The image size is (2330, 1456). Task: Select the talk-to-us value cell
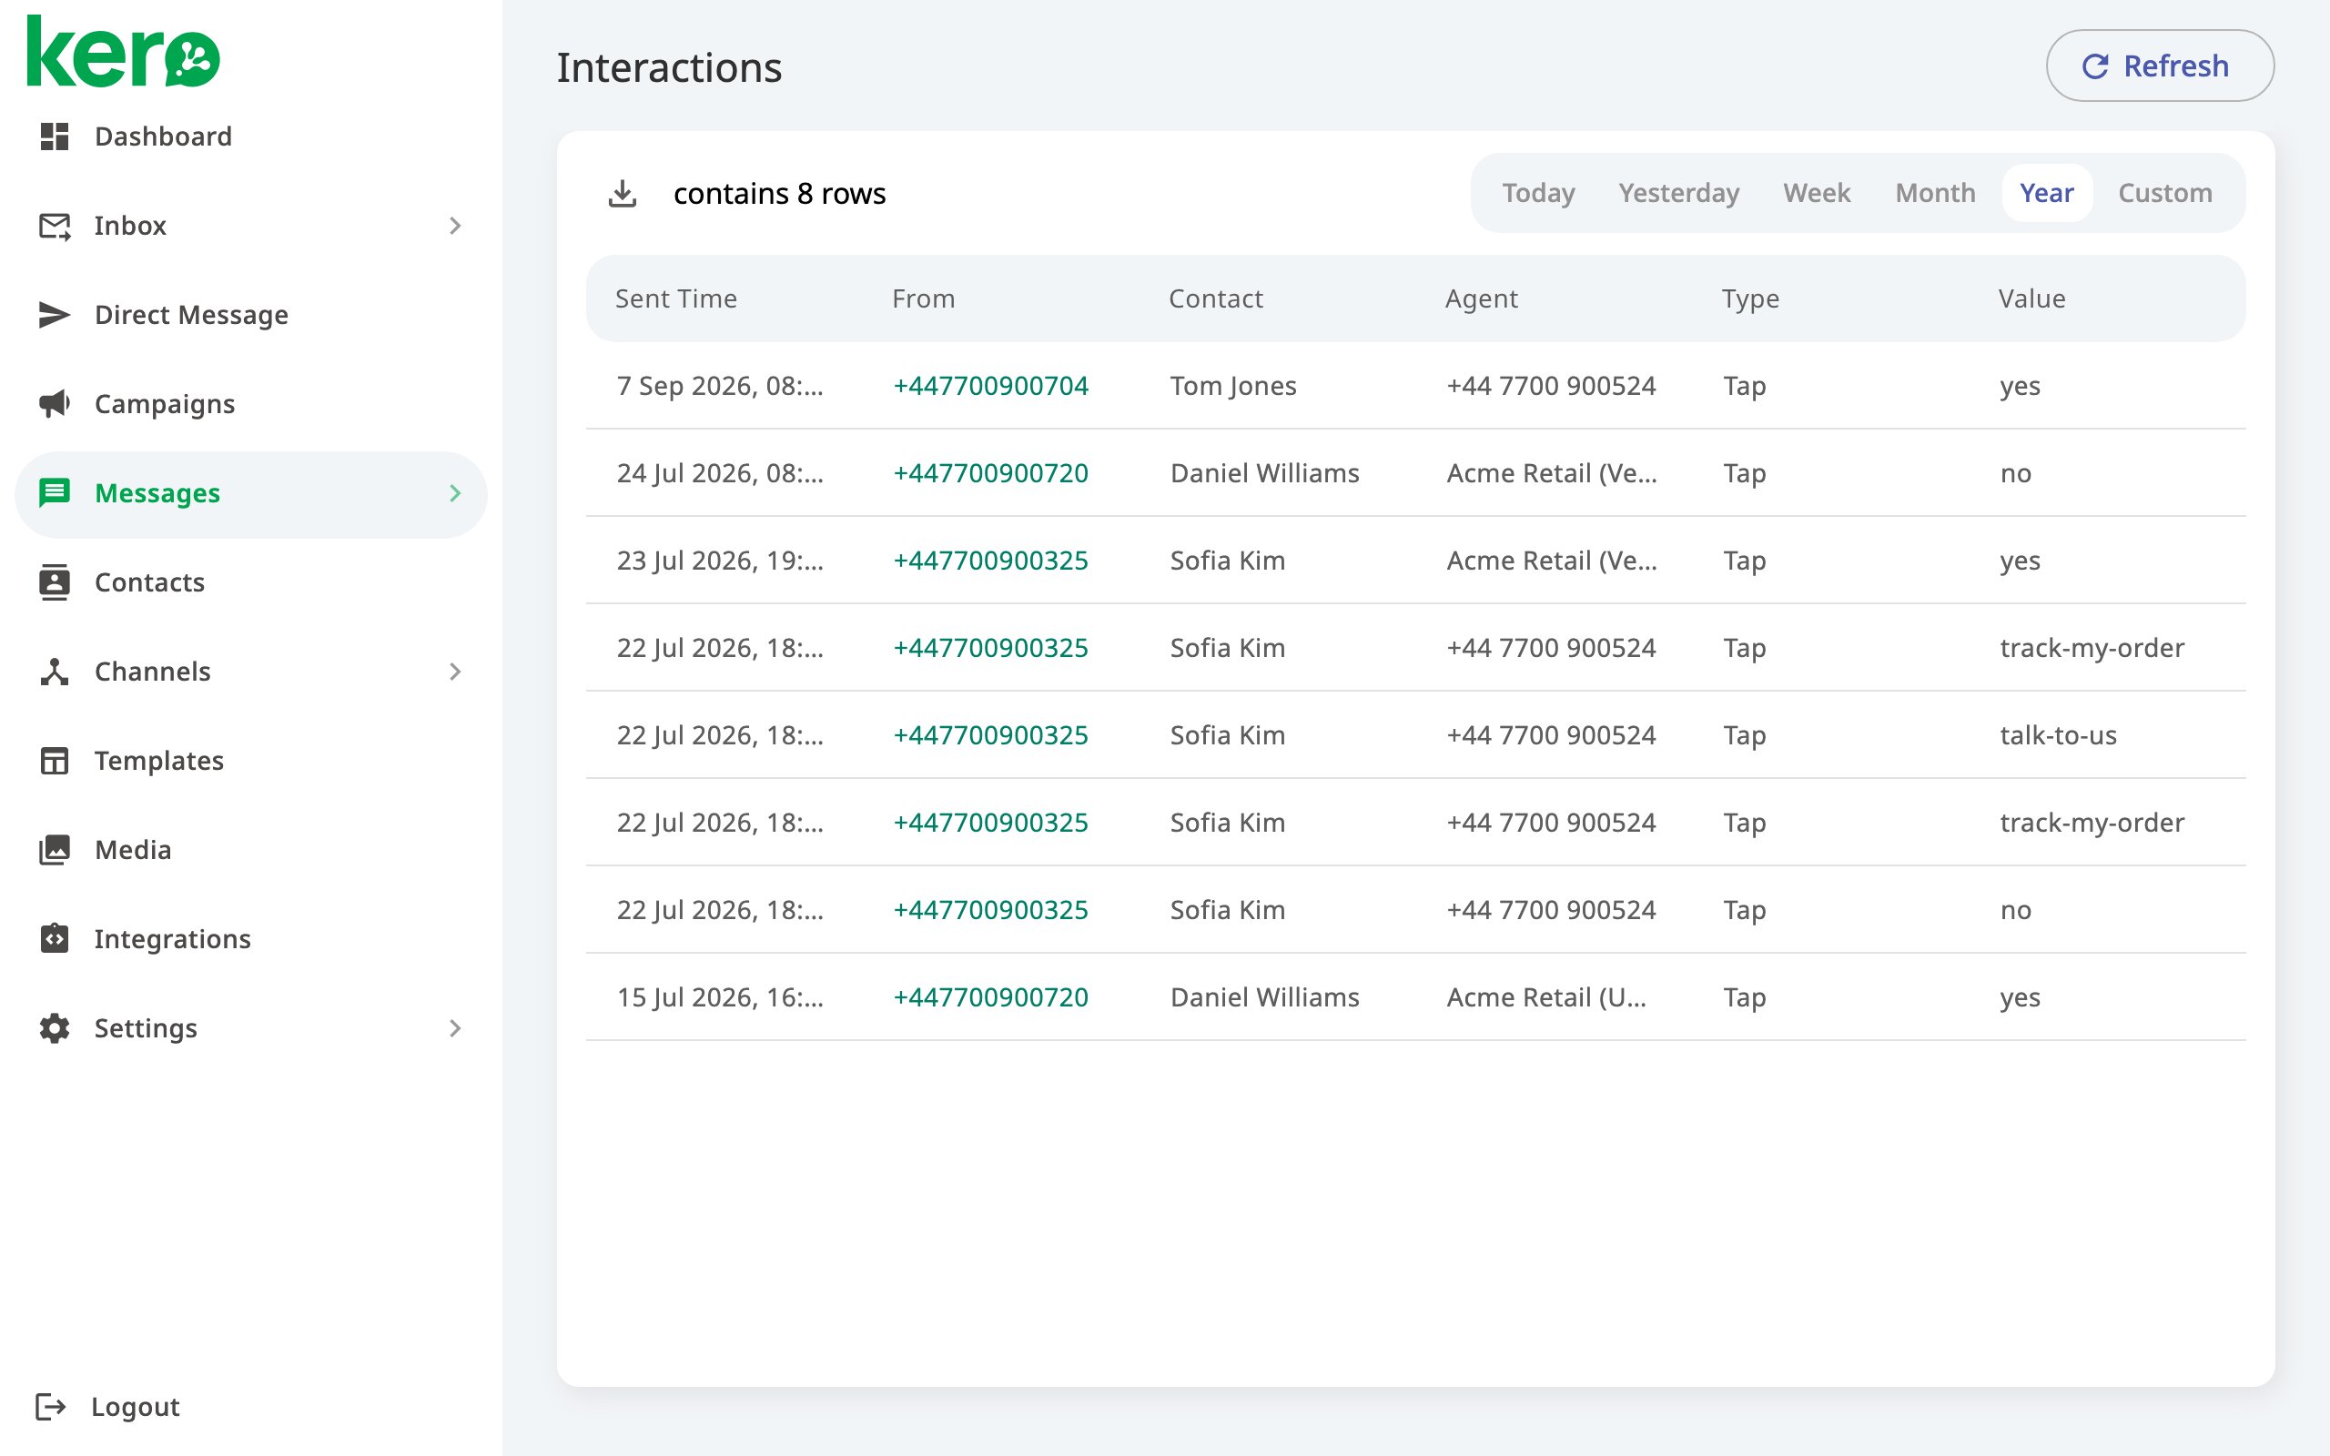2059,735
